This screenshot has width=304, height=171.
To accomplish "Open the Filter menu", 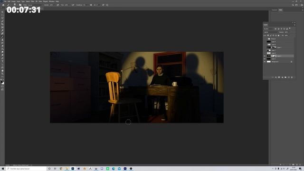I will pos(33,1).
